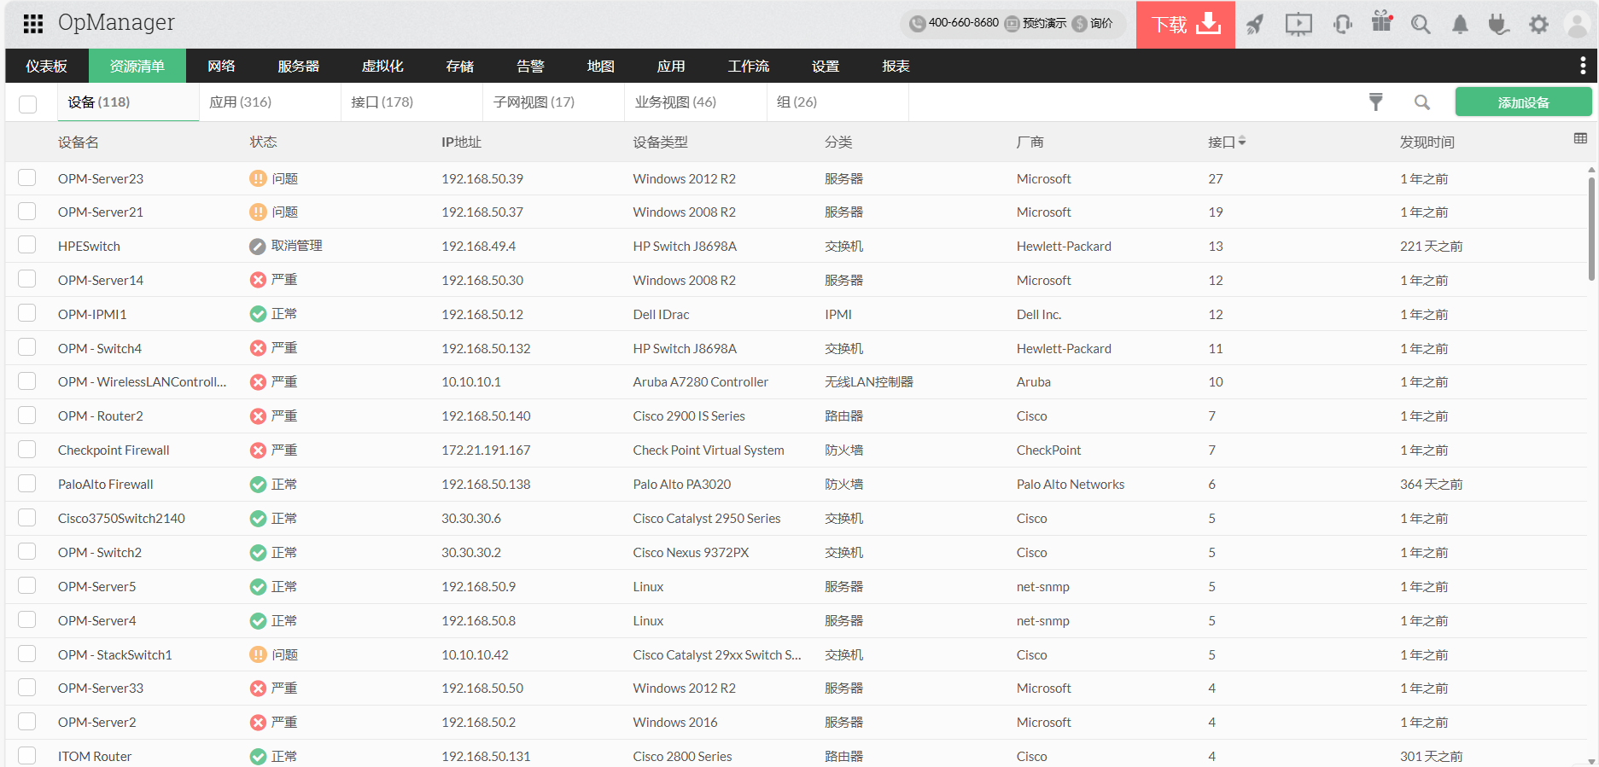
Task: Open the 网络 menu
Action: pos(221,66)
